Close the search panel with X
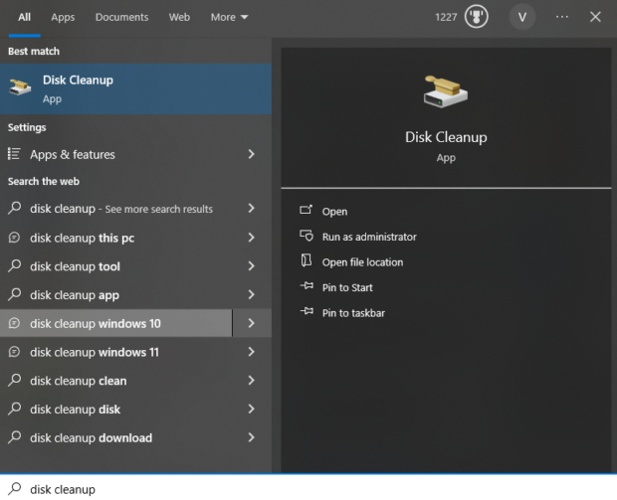 pos(595,17)
